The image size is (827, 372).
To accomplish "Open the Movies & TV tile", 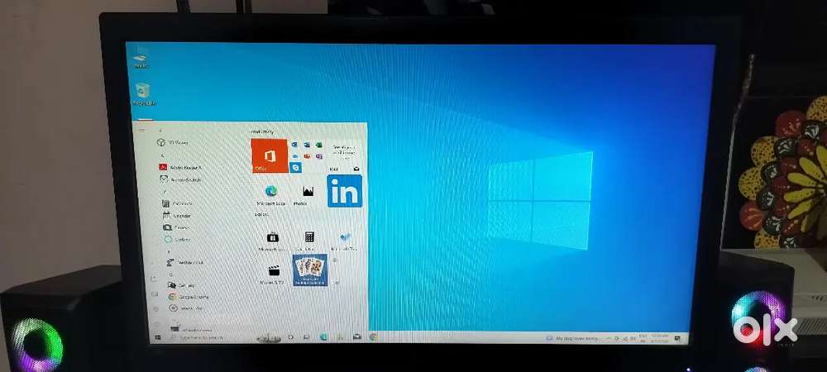I will 273,274.
